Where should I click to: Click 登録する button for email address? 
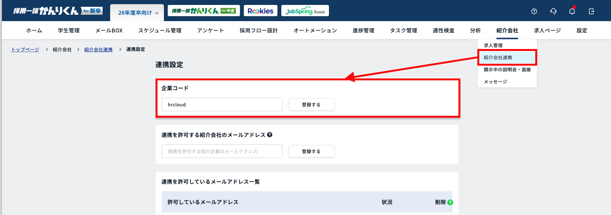pyautogui.click(x=311, y=151)
